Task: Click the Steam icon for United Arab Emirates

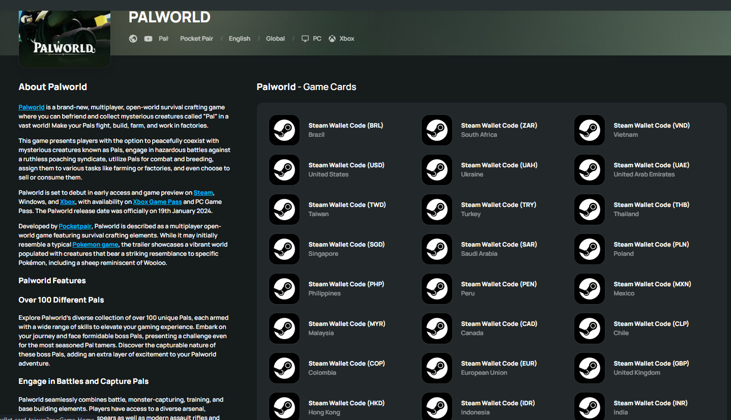Action: coord(590,170)
